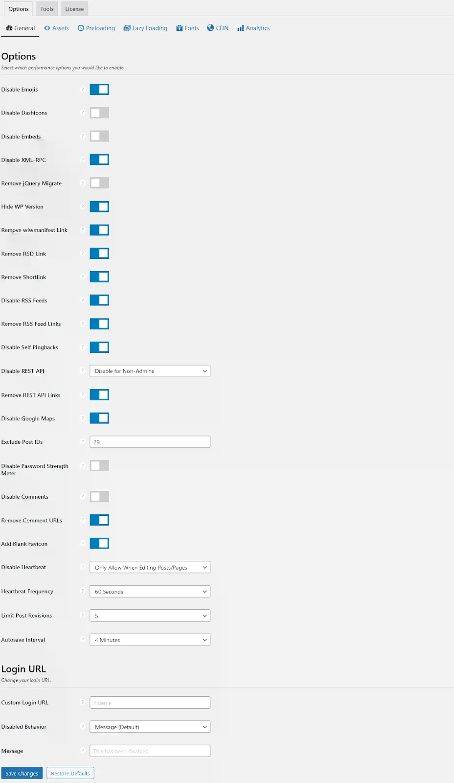454x783 pixels.
Task: Click help icon beside Remove REST API Links
Action: coord(82,394)
